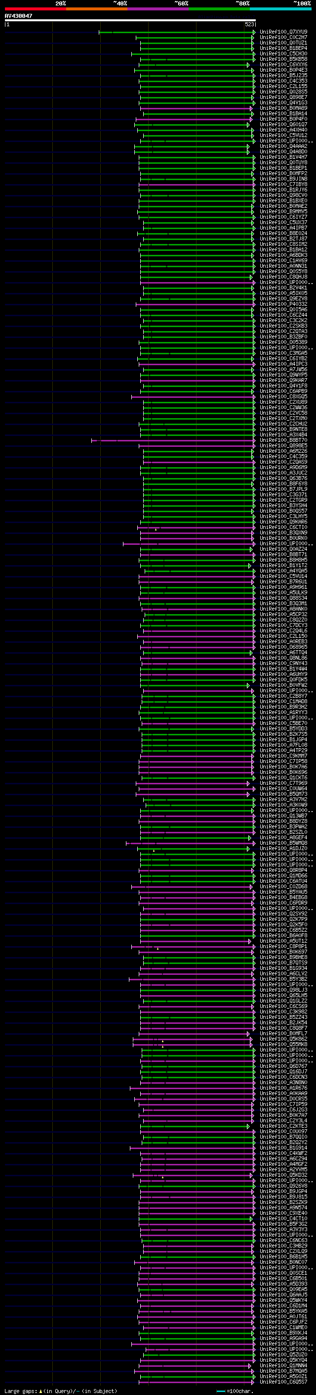Select the UniRef100_A9D6M9 label
This screenshot has width=316, height=1395.
tap(283, 467)
